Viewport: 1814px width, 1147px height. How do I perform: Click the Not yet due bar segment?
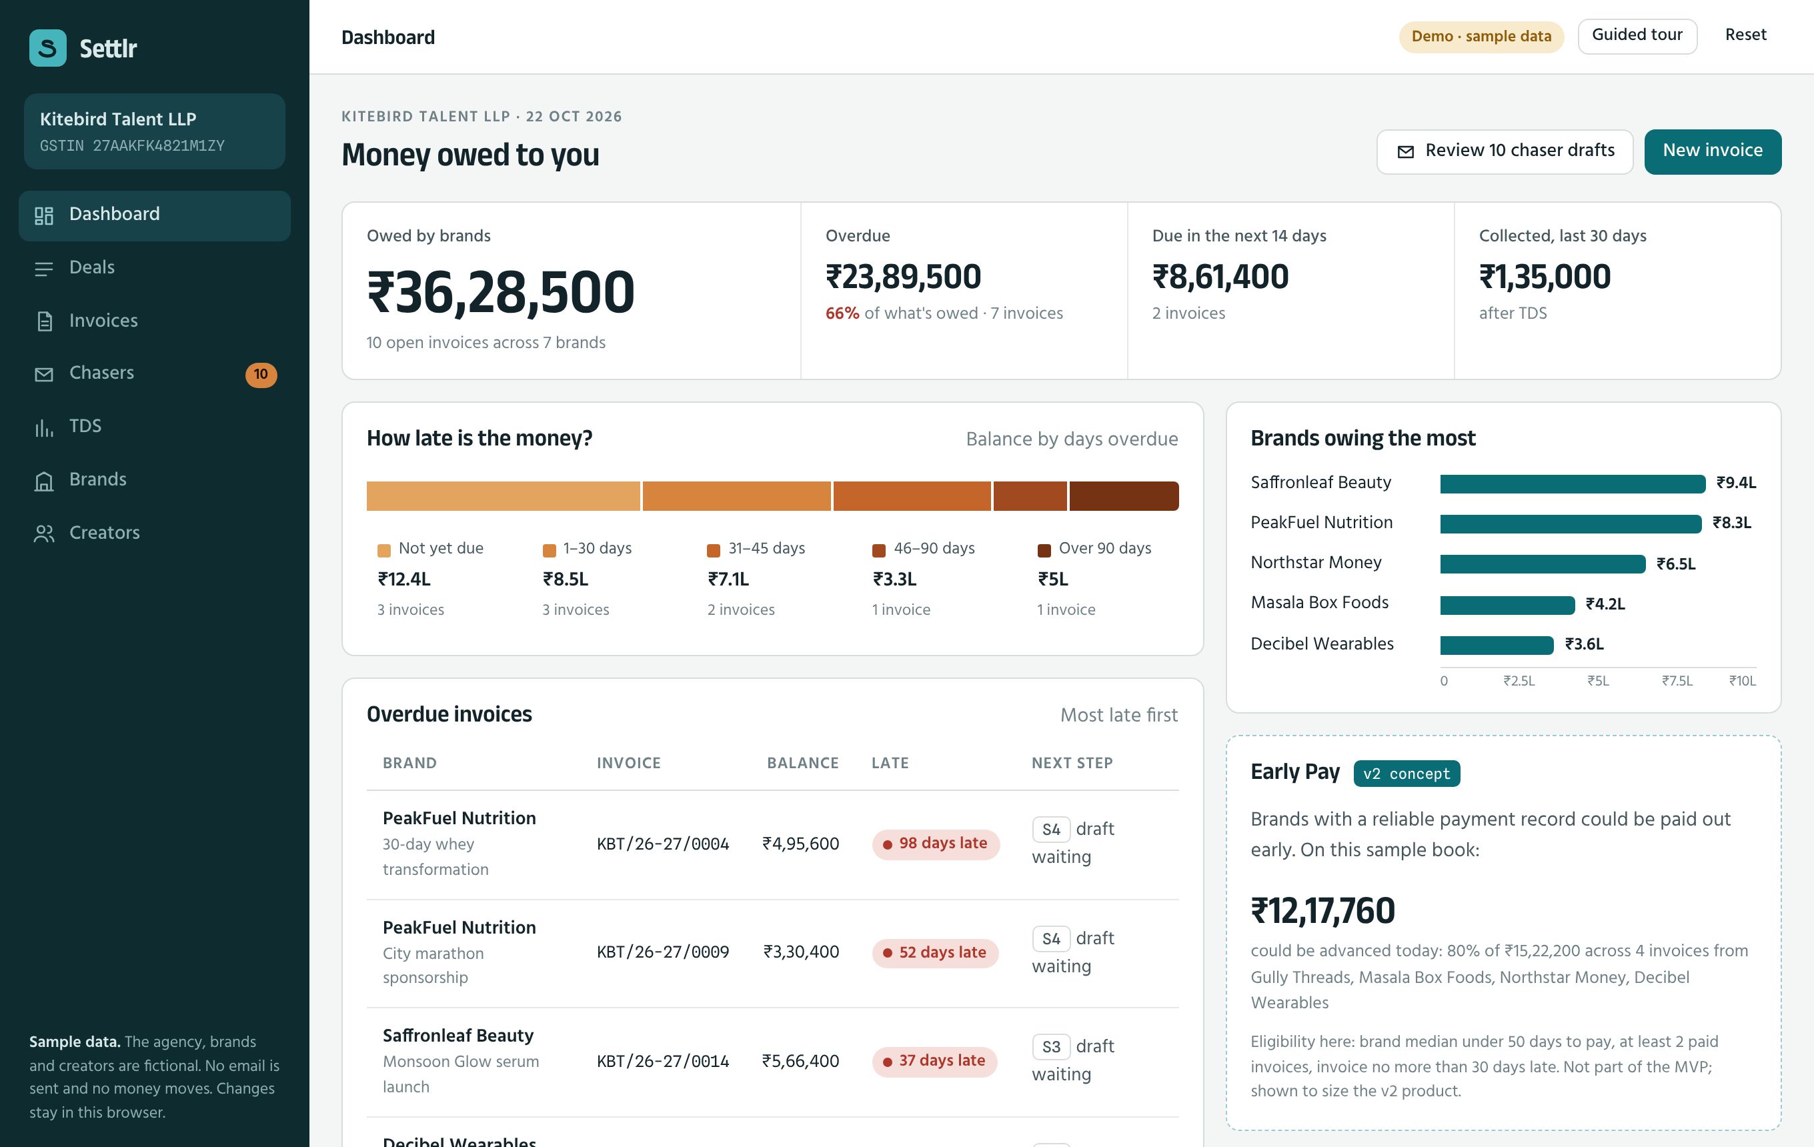pyautogui.click(x=504, y=496)
